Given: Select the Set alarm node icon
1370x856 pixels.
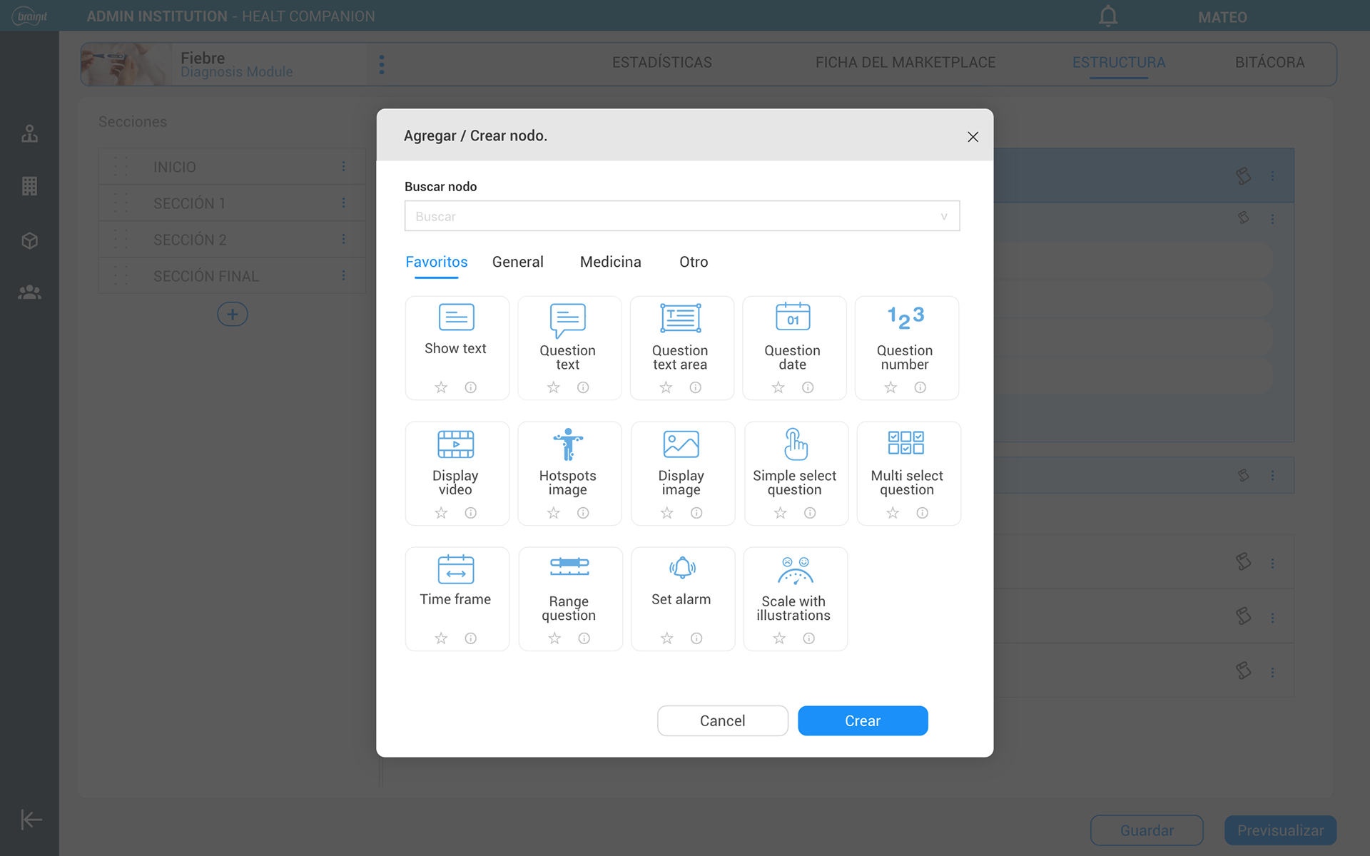Looking at the screenshot, I should (x=682, y=569).
